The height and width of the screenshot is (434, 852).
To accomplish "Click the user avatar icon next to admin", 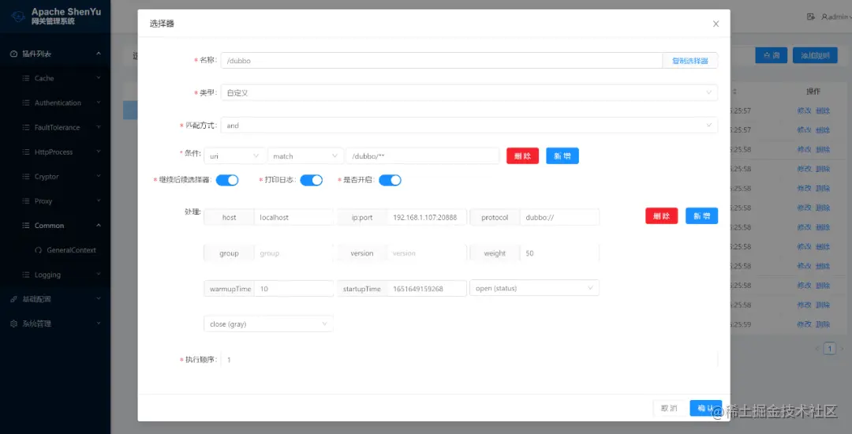I will click(x=824, y=17).
